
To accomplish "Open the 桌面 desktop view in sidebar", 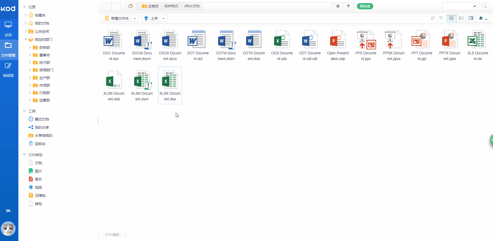I will tap(8, 29).
